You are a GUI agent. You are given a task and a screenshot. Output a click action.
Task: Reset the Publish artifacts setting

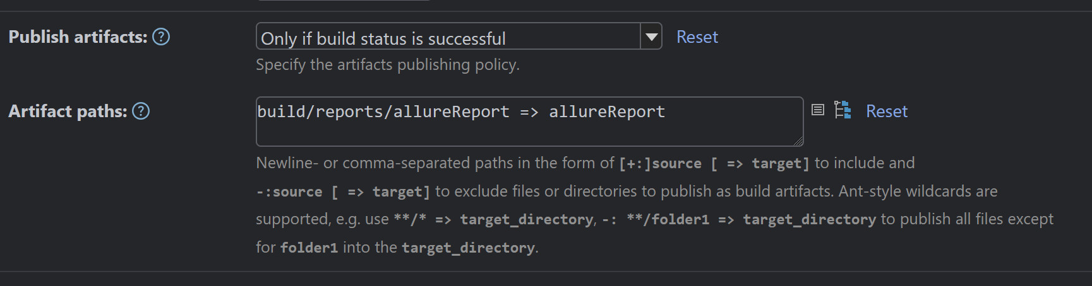pyautogui.click(x=697, y=37)
